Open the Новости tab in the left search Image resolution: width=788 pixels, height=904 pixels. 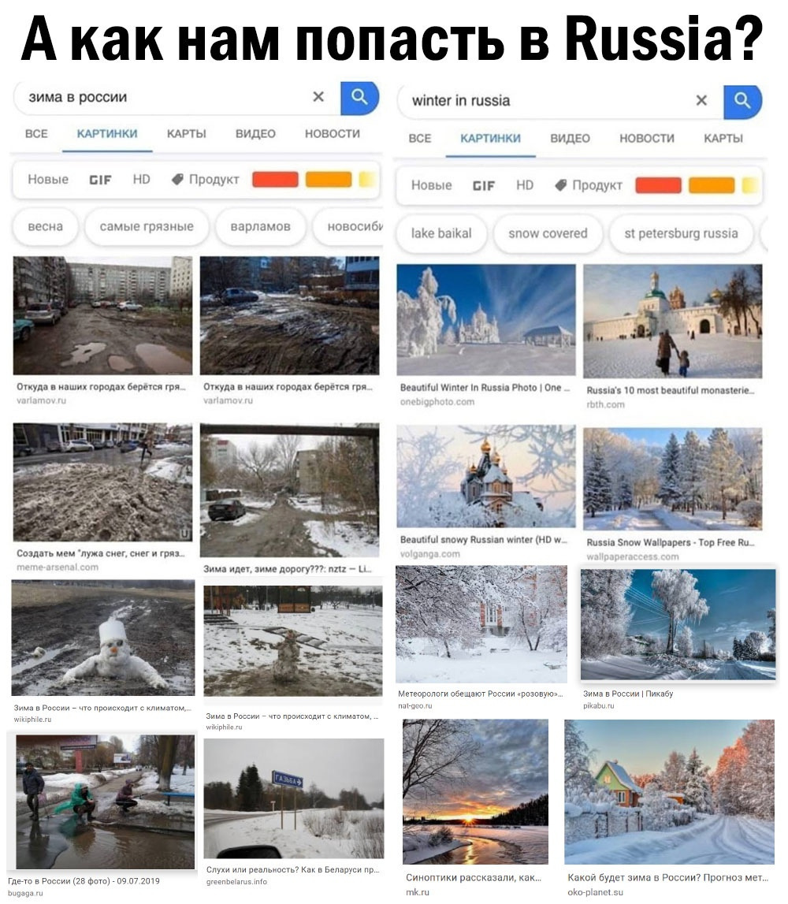(x=333, y=134)
